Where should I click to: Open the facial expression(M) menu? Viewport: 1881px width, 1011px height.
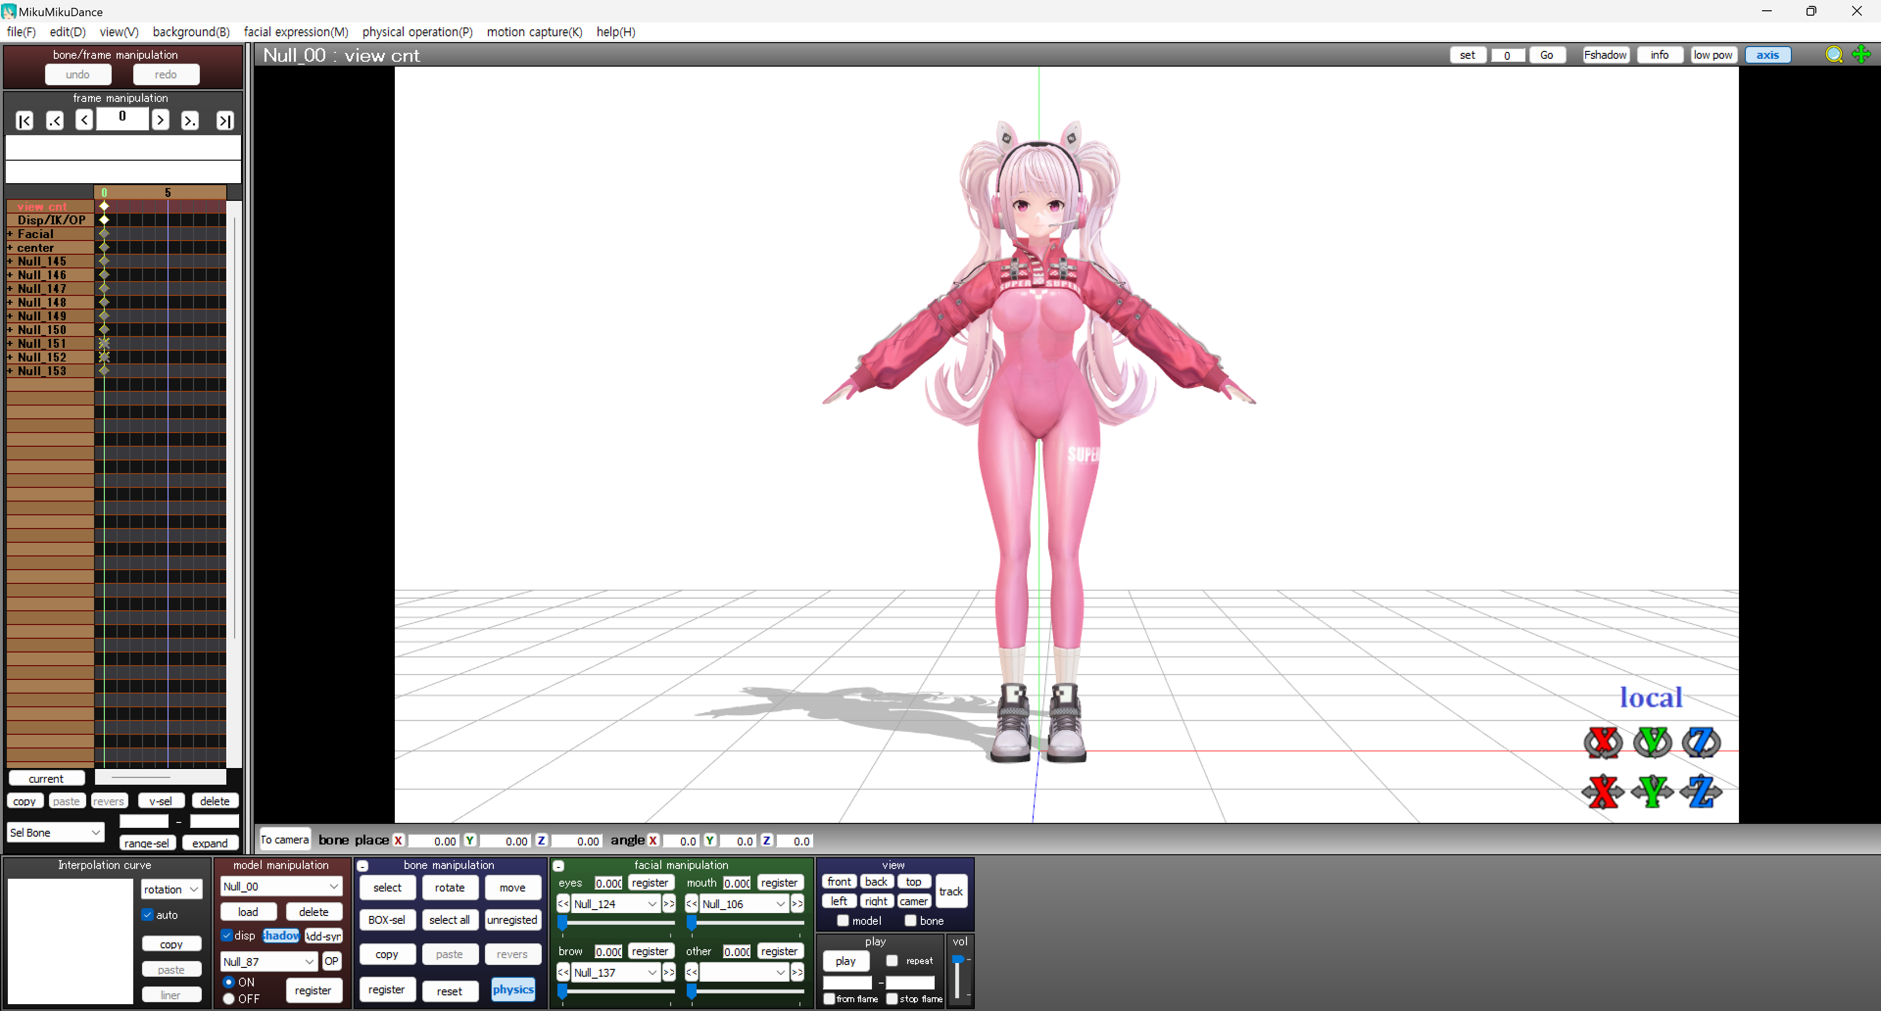(296, 32)
